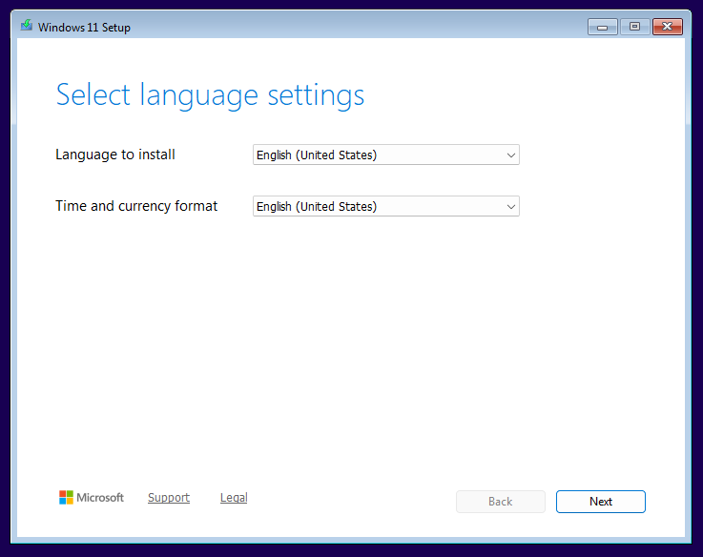The image size is (703, 557).
Task: Click the Microsoft logo
Action: coord(92,497)
